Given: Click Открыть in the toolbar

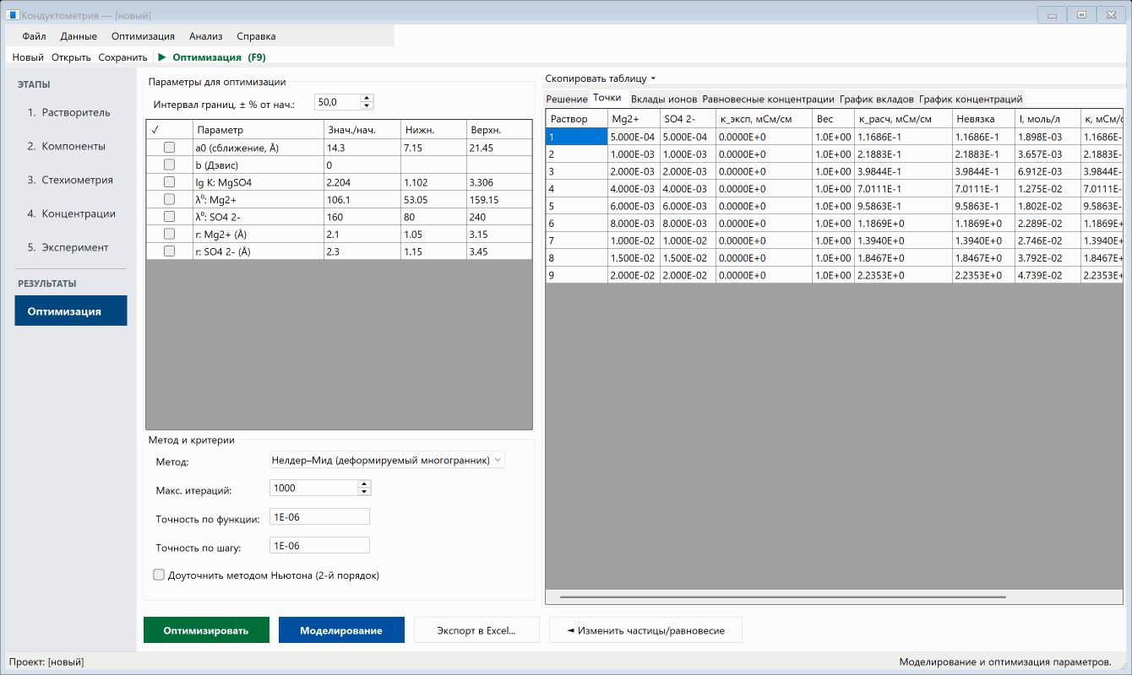Looking at the screenshot, I should tap(71, 57).
